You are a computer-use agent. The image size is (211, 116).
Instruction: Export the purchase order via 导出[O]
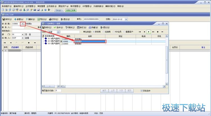[x=42, y=19]
